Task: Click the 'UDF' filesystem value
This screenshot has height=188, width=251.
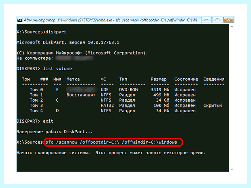Action: [x=104, y=90]
